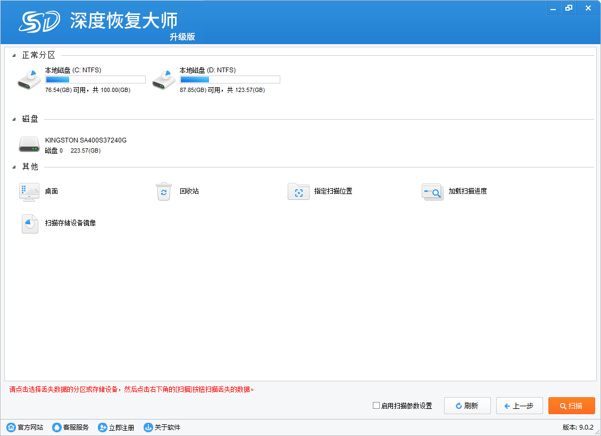Go back with the 上一步 button

pos(519,406)
